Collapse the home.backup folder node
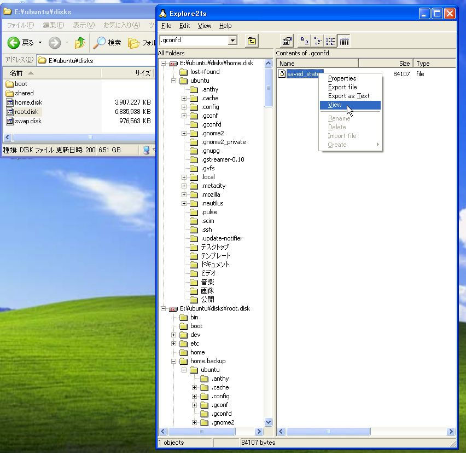Viewport: 466px width, 453px height. (173, 362)
